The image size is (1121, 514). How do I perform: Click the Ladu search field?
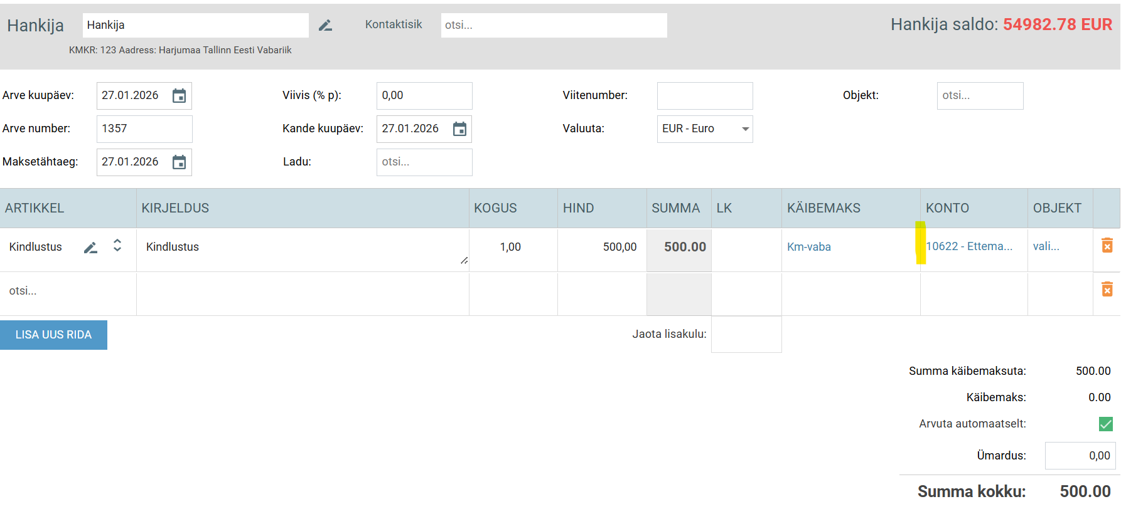point(424,162)
